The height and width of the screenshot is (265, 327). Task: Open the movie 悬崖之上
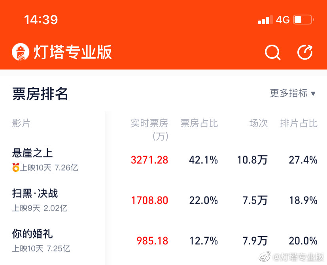pyautogui.click(x=32, y=153)
